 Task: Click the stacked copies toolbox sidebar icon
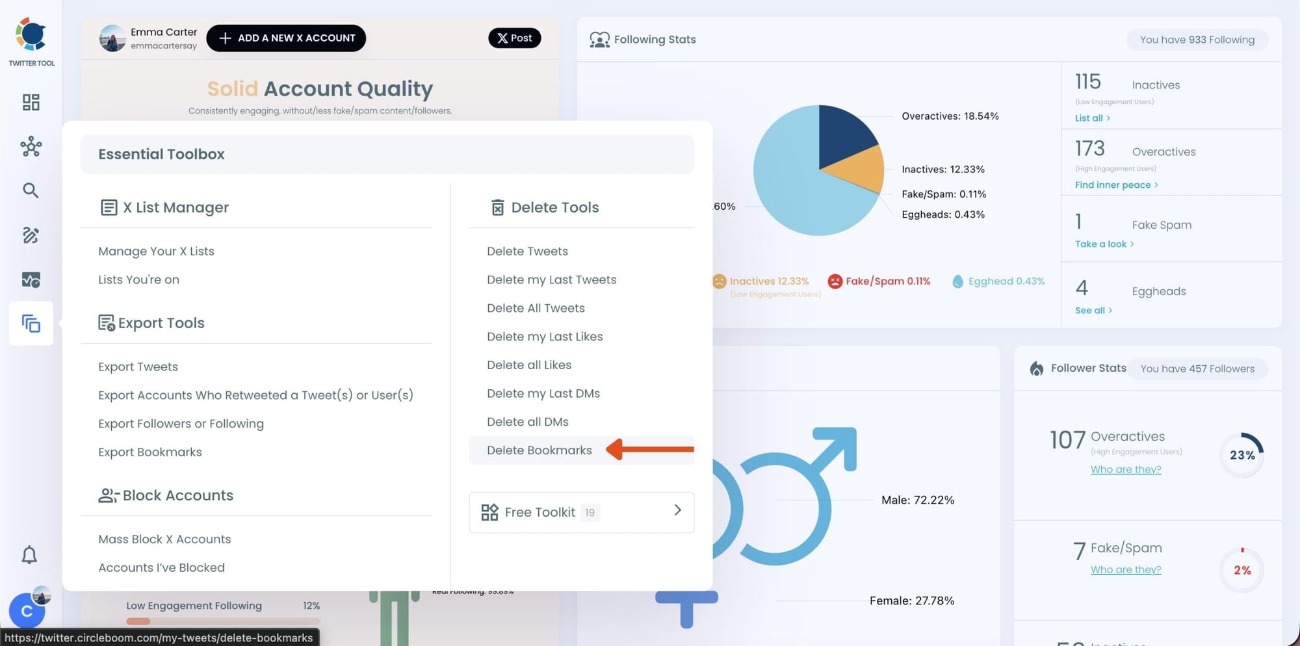(31, 324)
